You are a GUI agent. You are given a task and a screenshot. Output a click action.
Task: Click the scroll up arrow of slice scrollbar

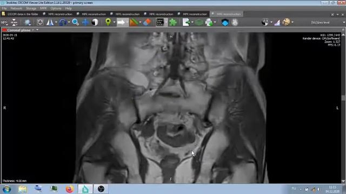[343, 34]
